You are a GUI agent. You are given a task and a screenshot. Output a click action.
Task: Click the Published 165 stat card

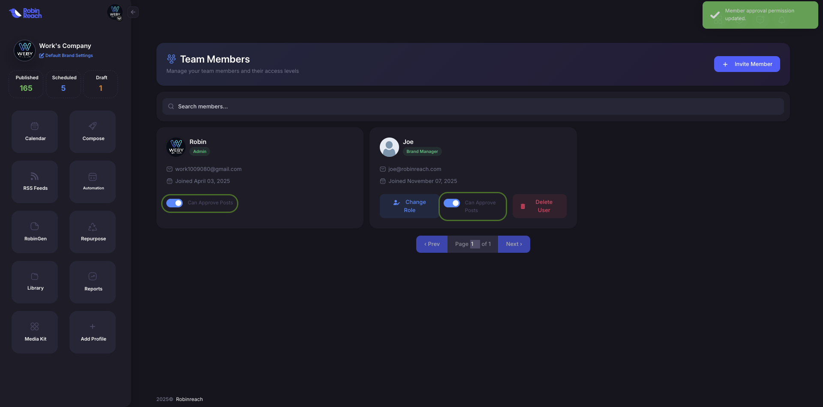point(26,84)
